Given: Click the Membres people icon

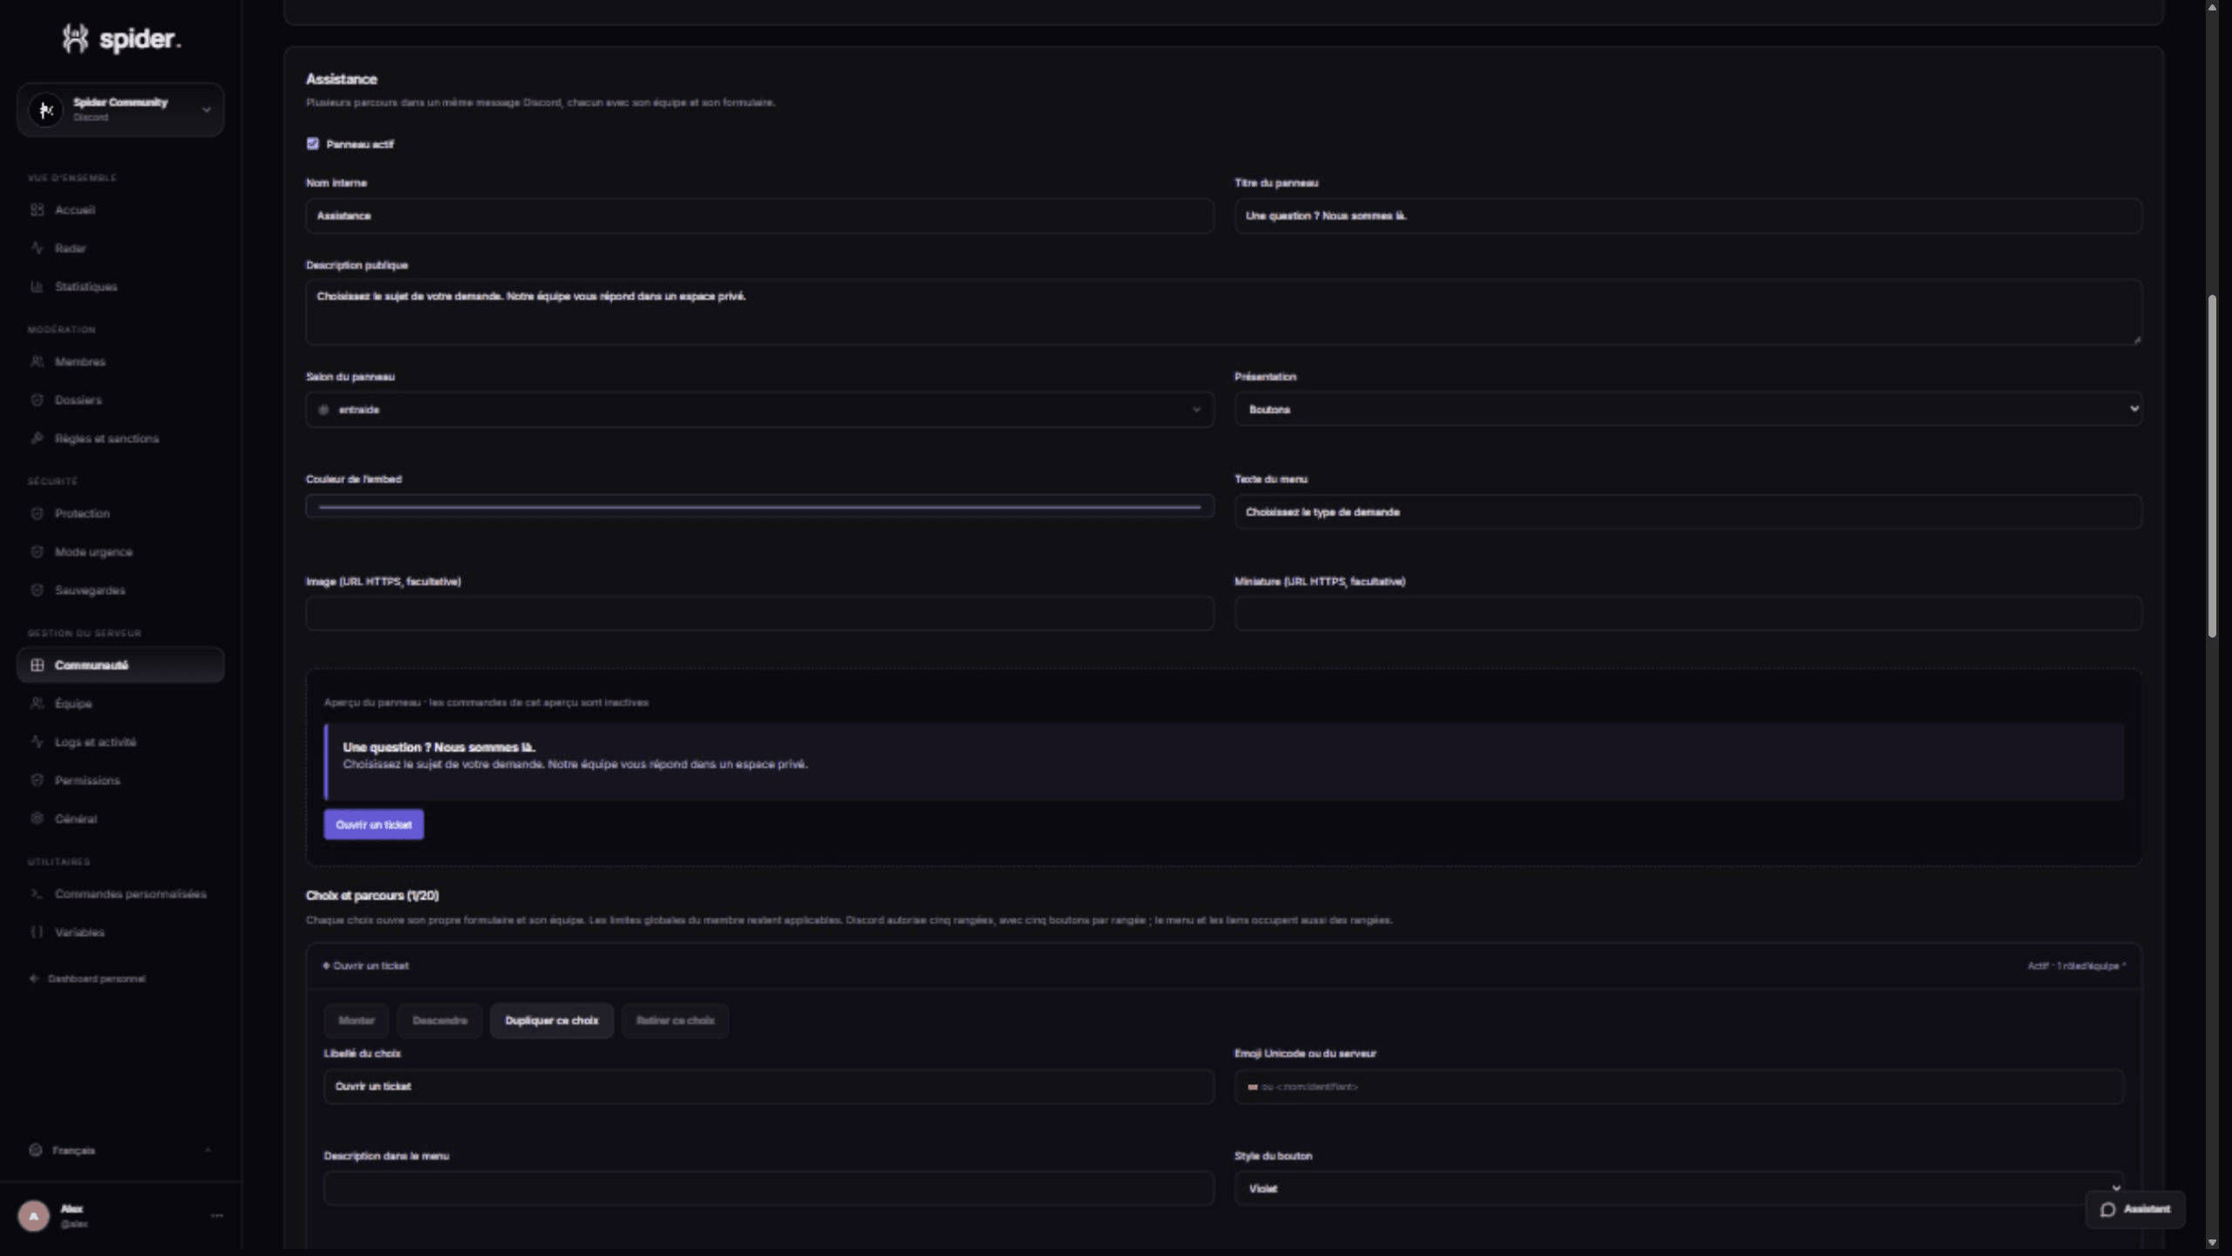Looking at the screenshot, I should (37, 361).
